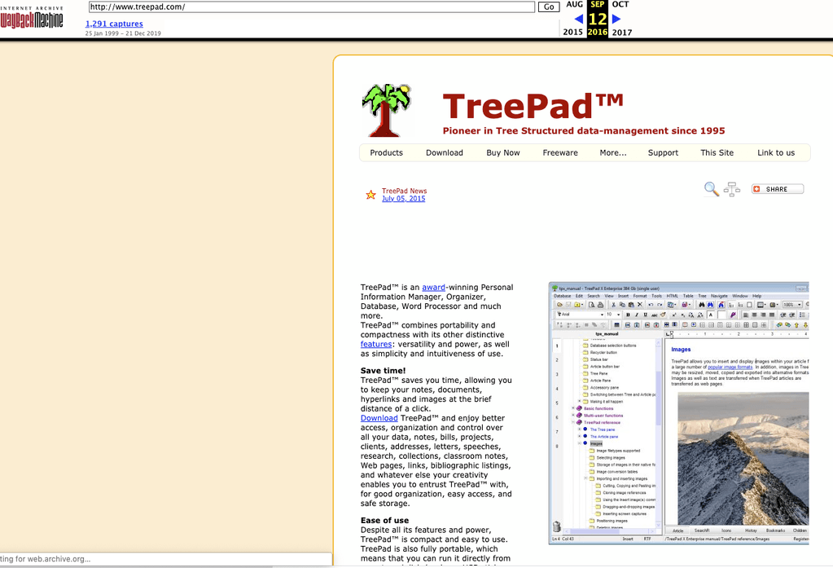This screenshot has width=833, height=568.
Task: Follow the features link in the paragraph
Action: coord(375,344)
